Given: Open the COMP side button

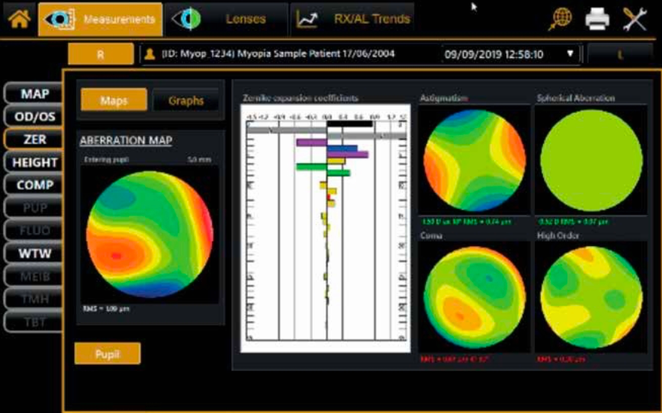Looking at the screenshot, I should pos(34,184).
